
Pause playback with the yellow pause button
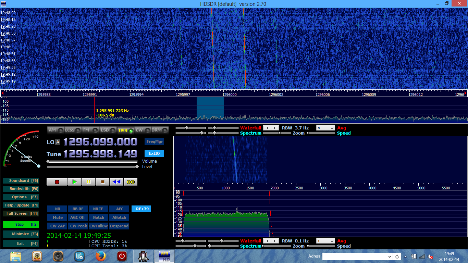pyautogui.click(x=88, y=182)
